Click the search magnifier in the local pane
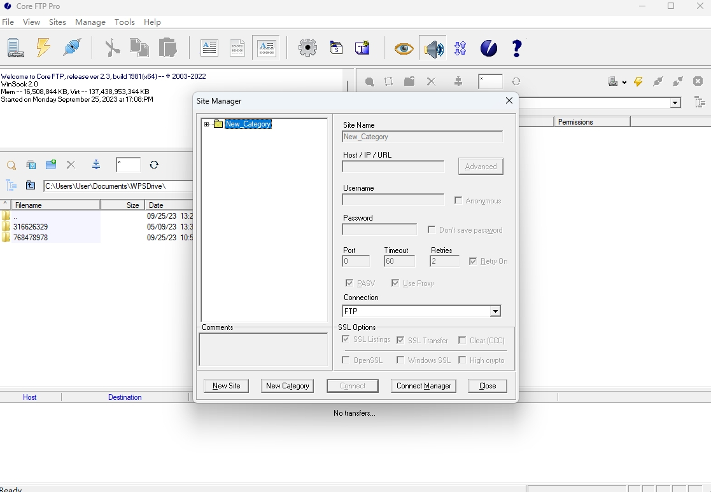This screenshot has height=492, width=711. 11,165
